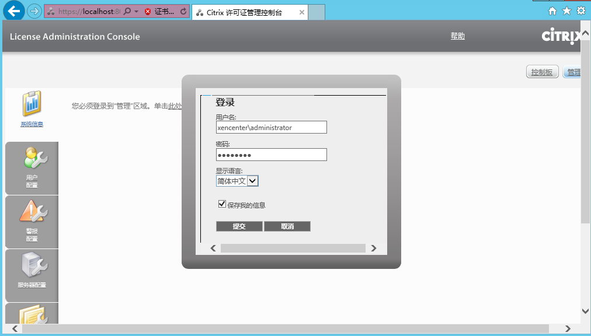Open browser tools gear icon
Image resolution: width=591 pixels, height=336 pixels.
coord(581,10)
